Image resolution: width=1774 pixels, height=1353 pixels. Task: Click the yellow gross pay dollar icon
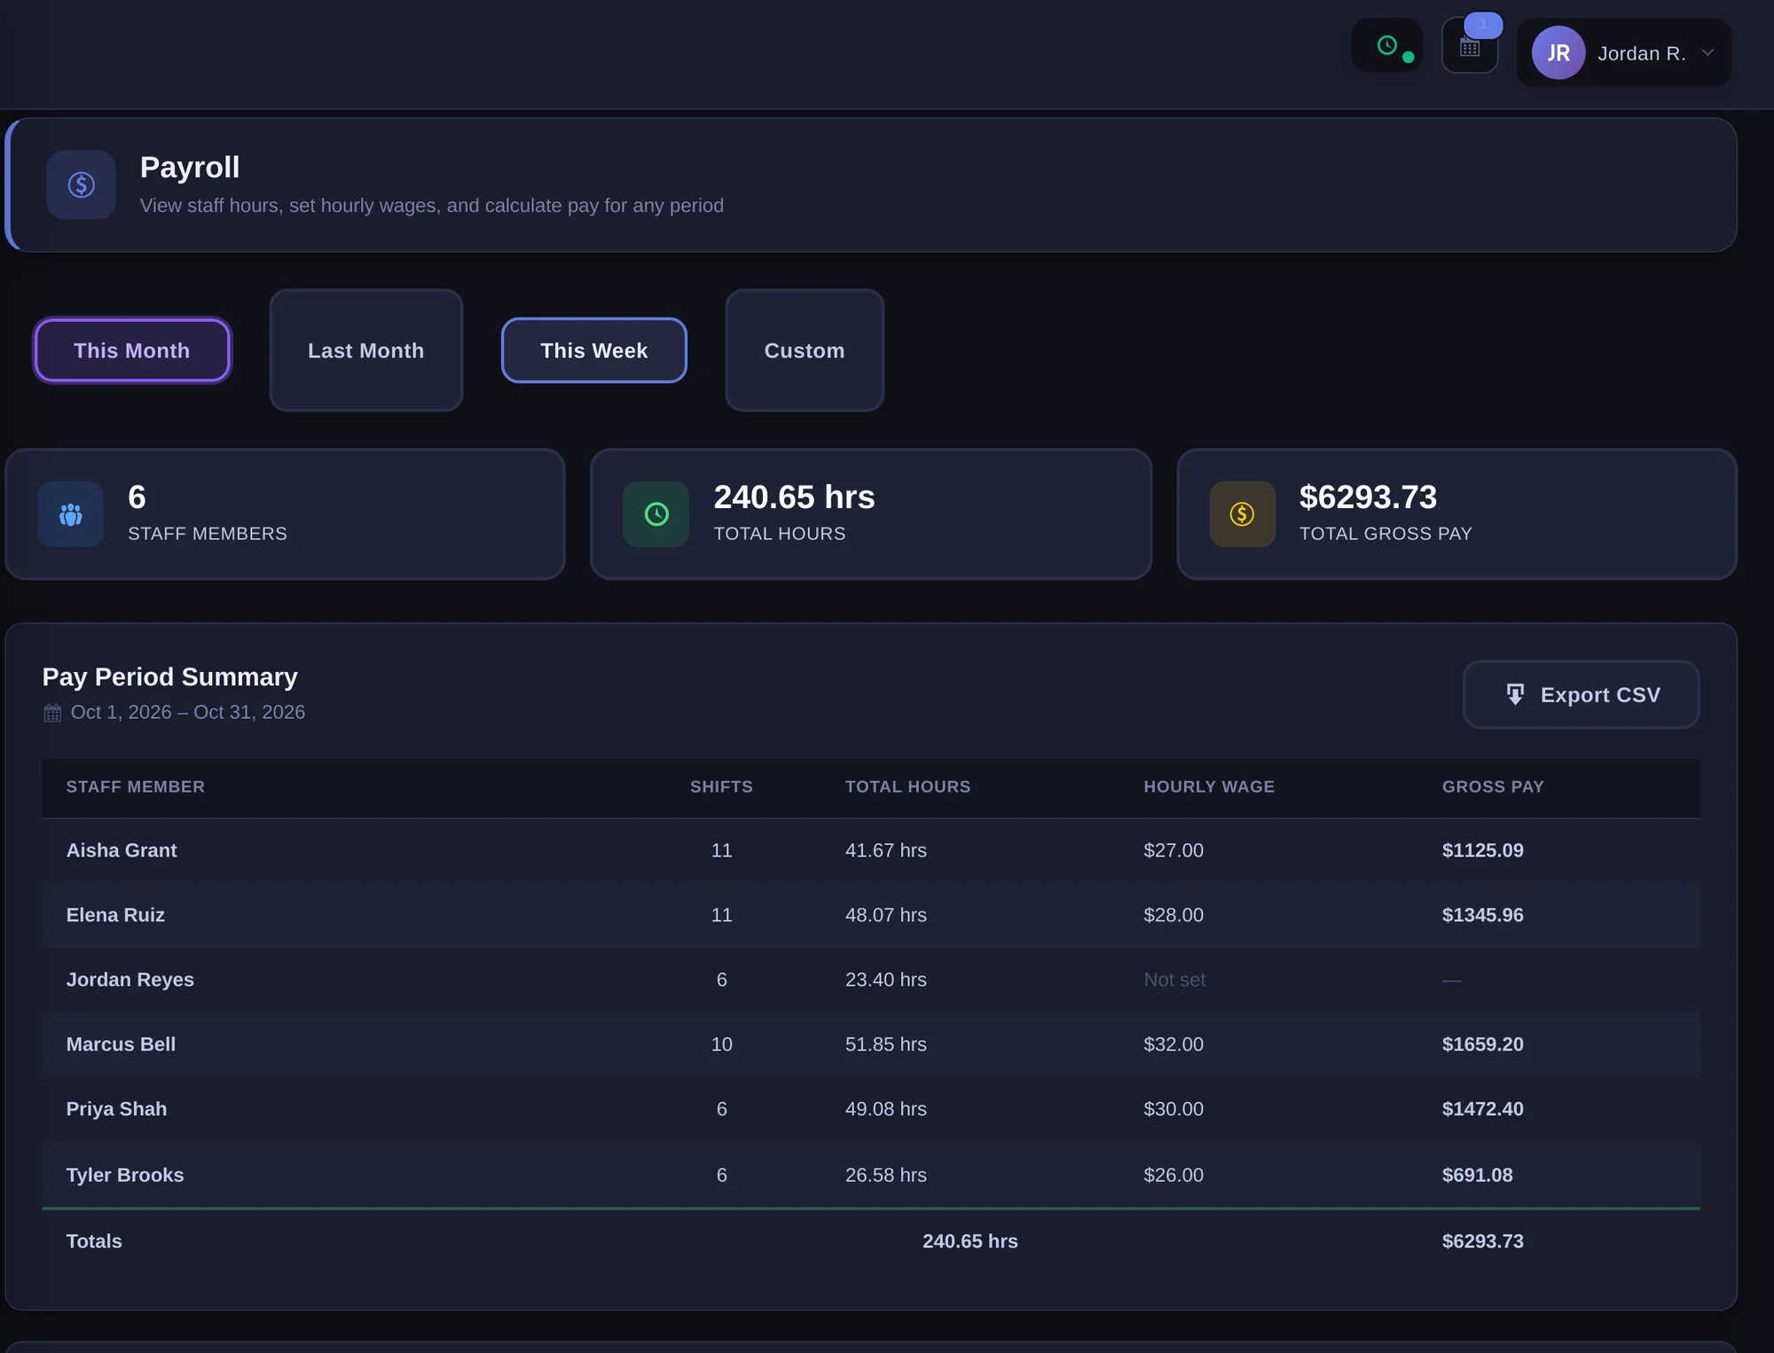(x=1243, y=514)
